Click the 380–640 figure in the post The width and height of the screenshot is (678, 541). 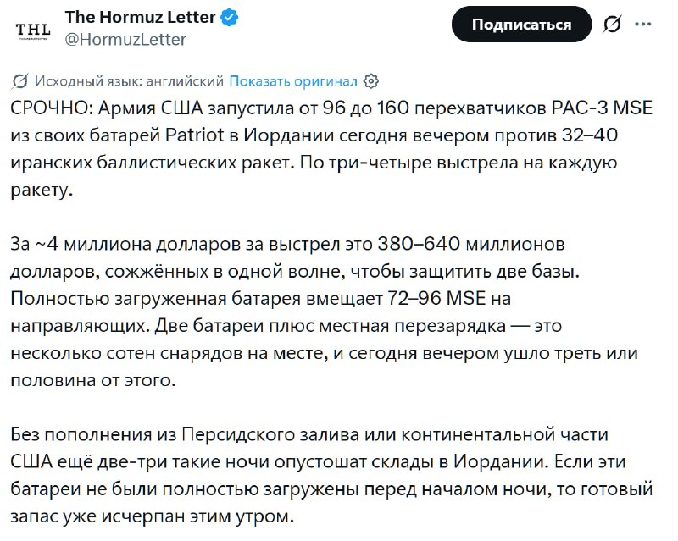[x=419, y=244]
